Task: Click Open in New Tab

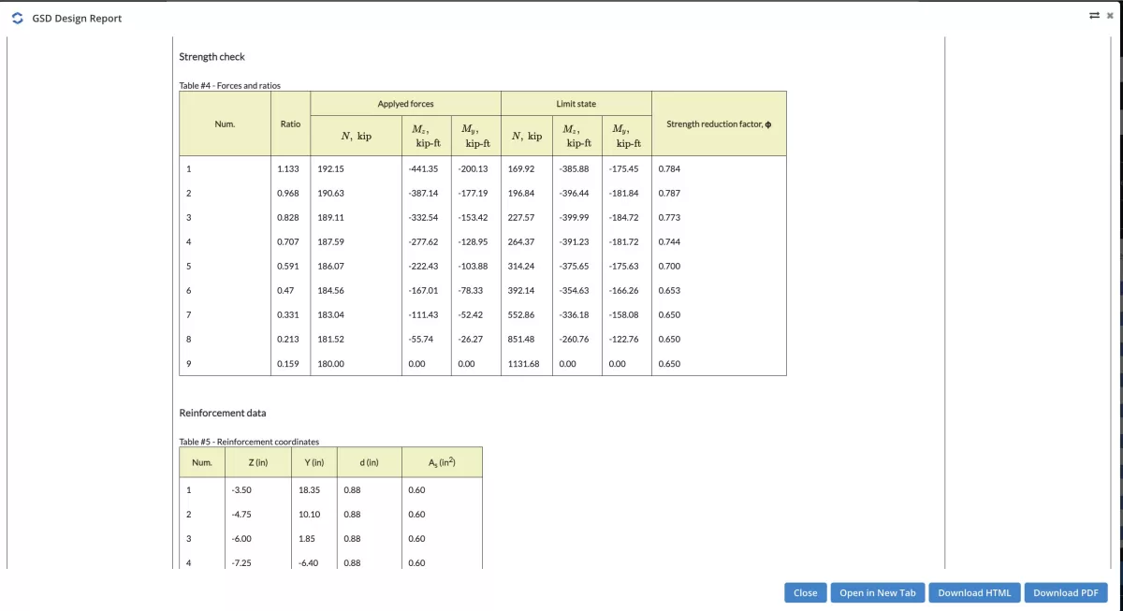Action: point(878,592)
